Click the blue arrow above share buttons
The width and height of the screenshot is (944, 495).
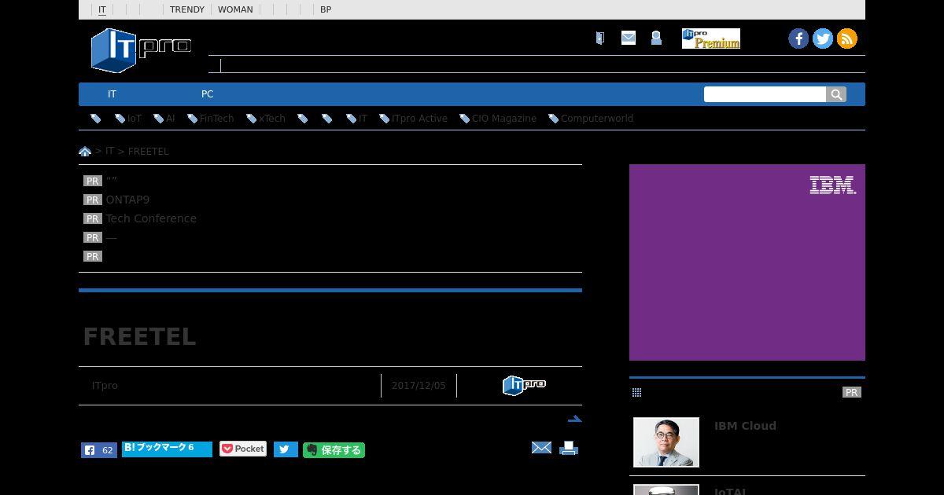(x=574, y=419)
